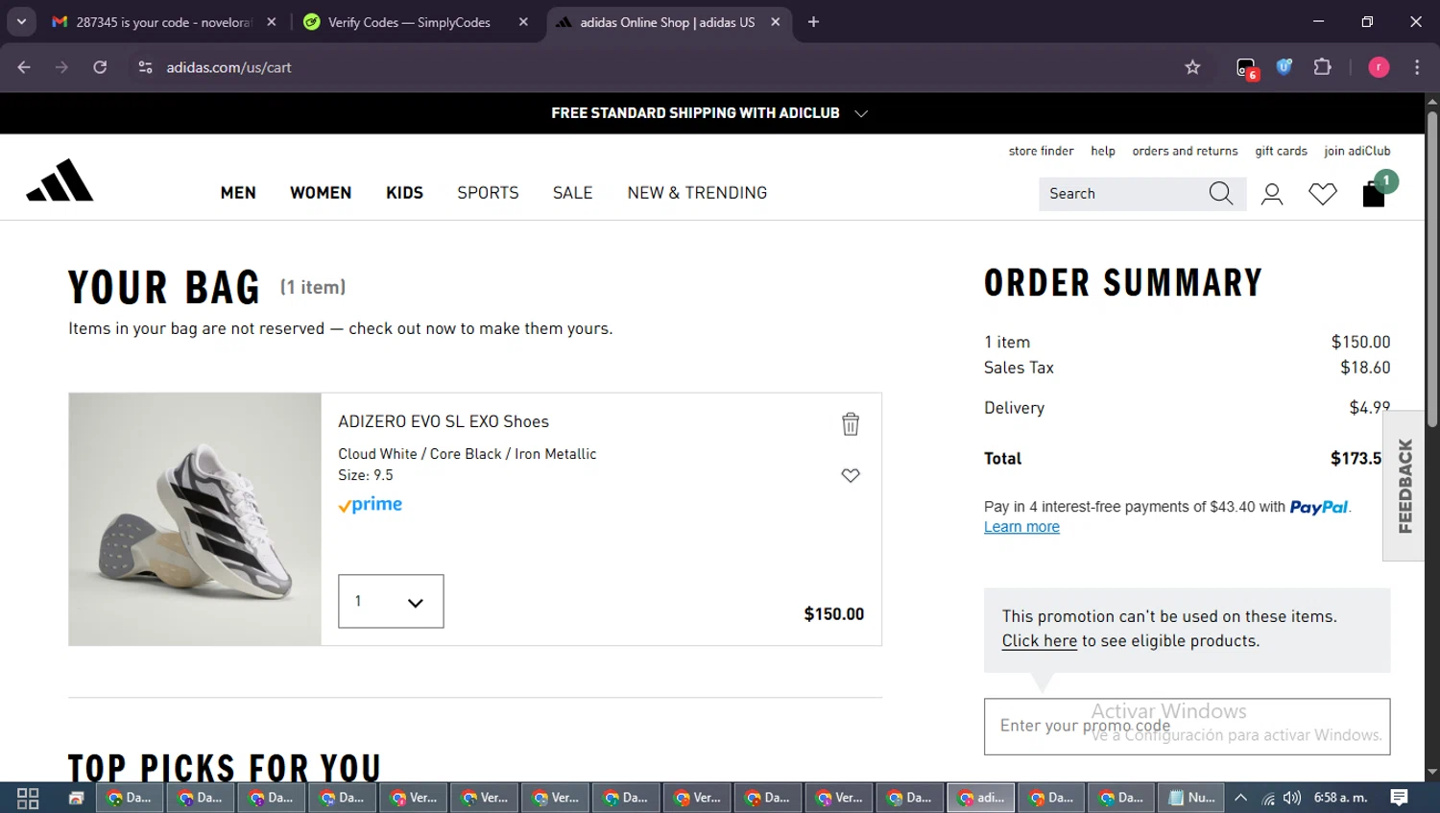Go forward with the forward arrow
Screen dimensions: 1440x813
pos(61,67)
